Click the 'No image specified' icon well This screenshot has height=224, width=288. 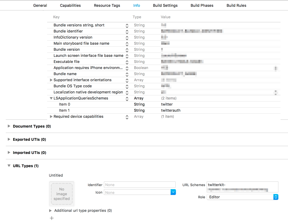(x=61, y=194)
